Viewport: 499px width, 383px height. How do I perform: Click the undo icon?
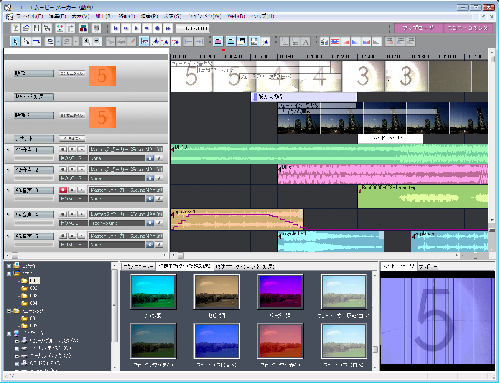49,41
